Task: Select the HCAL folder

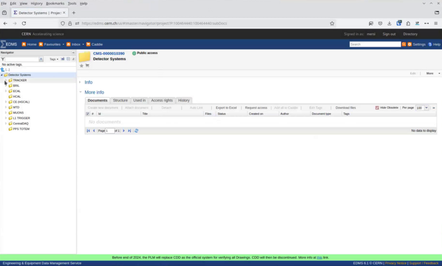Action: pyautogui.click(x=16, y=97)
